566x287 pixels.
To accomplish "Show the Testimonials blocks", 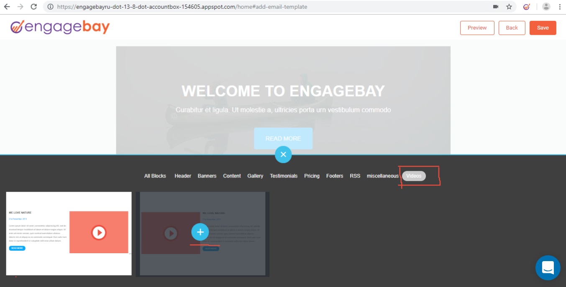I will tap(284, 176).
